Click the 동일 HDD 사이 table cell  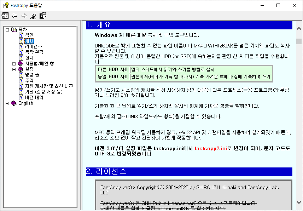pos(113,77)
